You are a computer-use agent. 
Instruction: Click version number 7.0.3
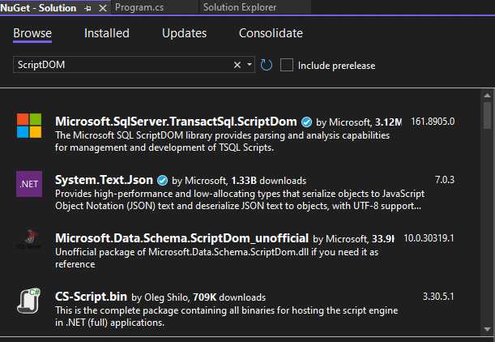point(445,180)
